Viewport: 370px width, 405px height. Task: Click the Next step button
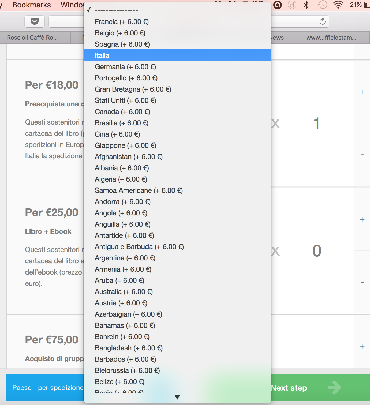click(x=289, y=388)
